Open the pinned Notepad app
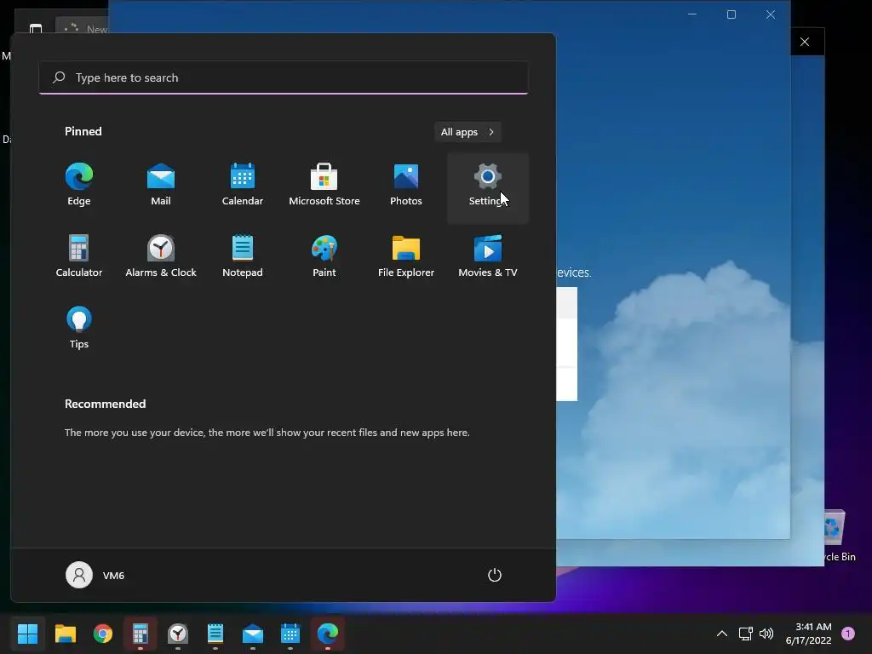 point(243,256)
